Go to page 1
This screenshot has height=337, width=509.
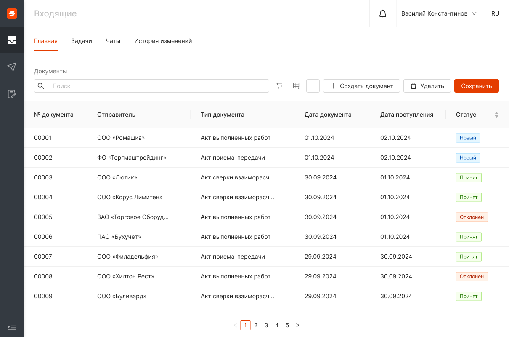pos(245,325)
